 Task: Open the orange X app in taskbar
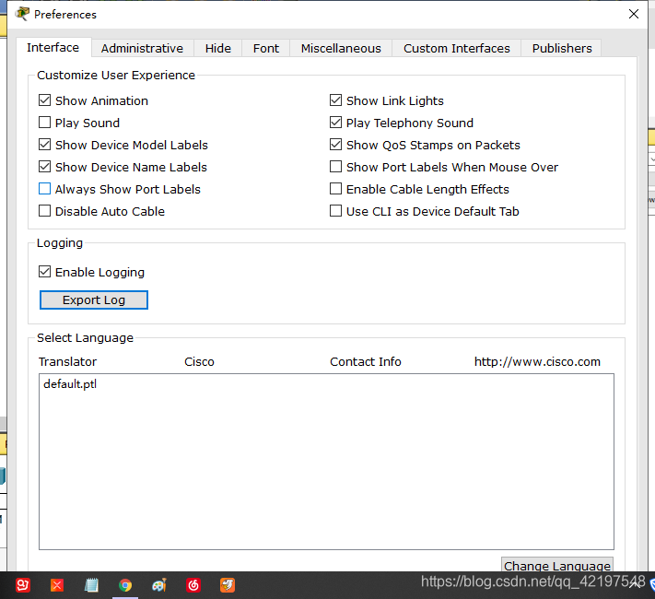tap(57, 585)
